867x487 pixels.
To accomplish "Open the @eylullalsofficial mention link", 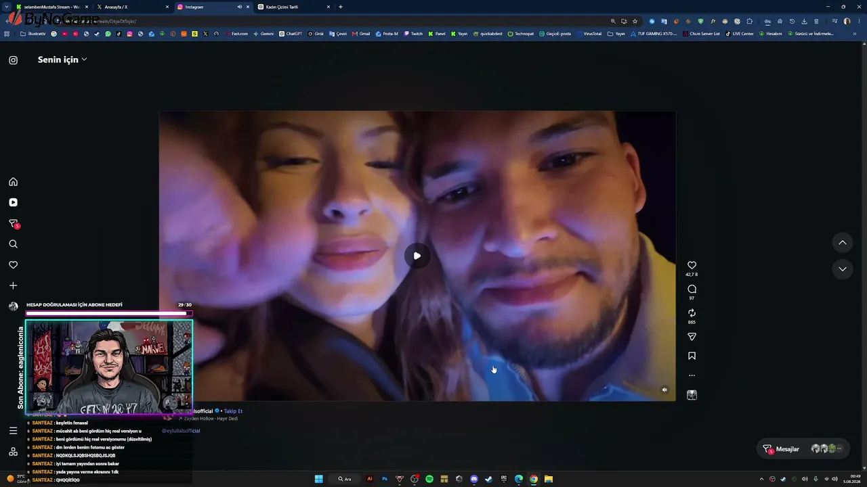I will coord(181,431).
